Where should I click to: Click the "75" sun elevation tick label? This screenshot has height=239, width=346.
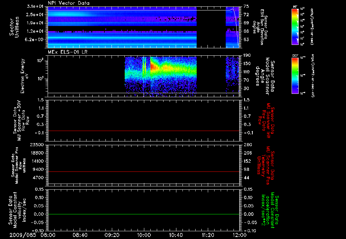tap(246, 6)
